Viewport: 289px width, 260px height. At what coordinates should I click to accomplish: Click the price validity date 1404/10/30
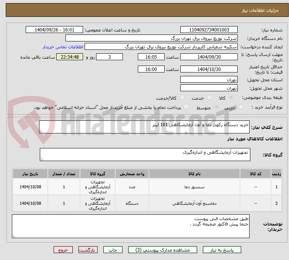[x=209, y=69]
